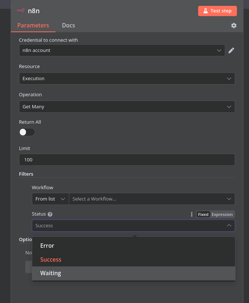This screenshot has width=249, height=303.
Task: Click the n8n node logo icon
Action: tap(21, 11)
